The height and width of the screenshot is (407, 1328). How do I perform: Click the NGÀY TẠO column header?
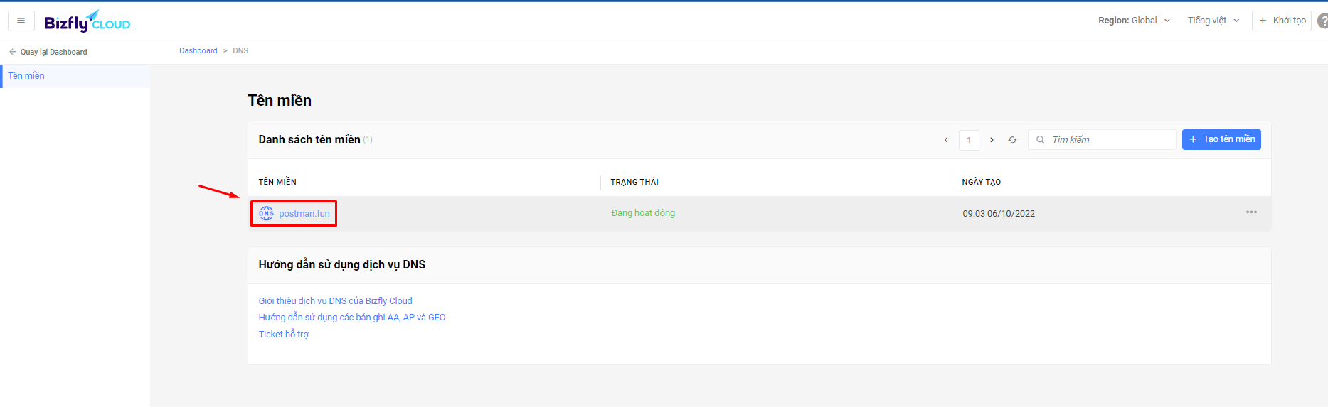[982, 182]
